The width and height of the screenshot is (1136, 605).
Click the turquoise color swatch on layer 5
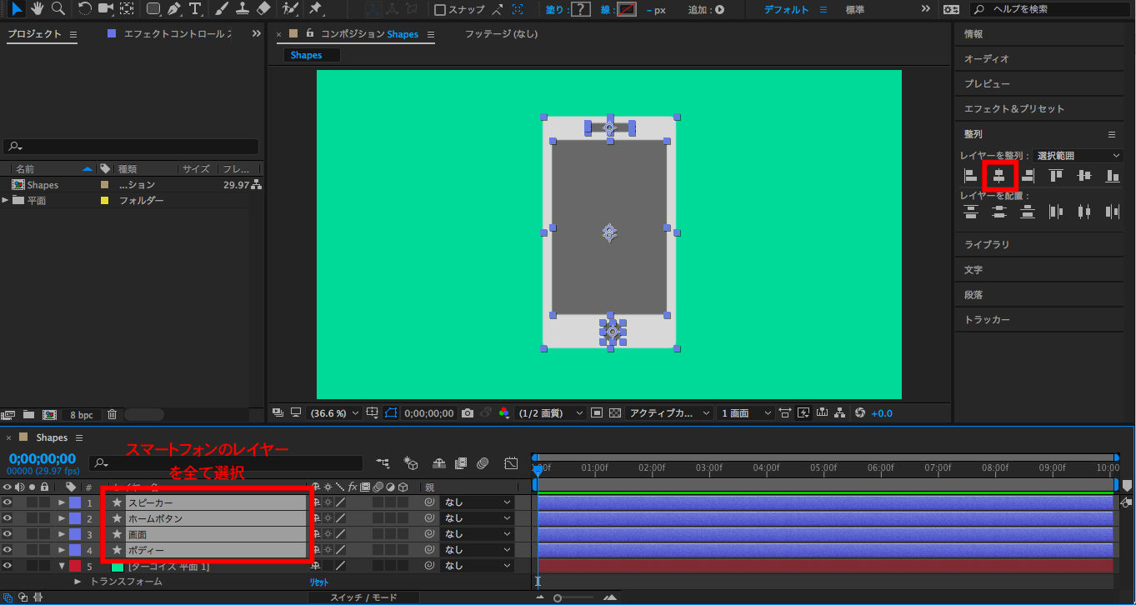click(x=118, y=567)
